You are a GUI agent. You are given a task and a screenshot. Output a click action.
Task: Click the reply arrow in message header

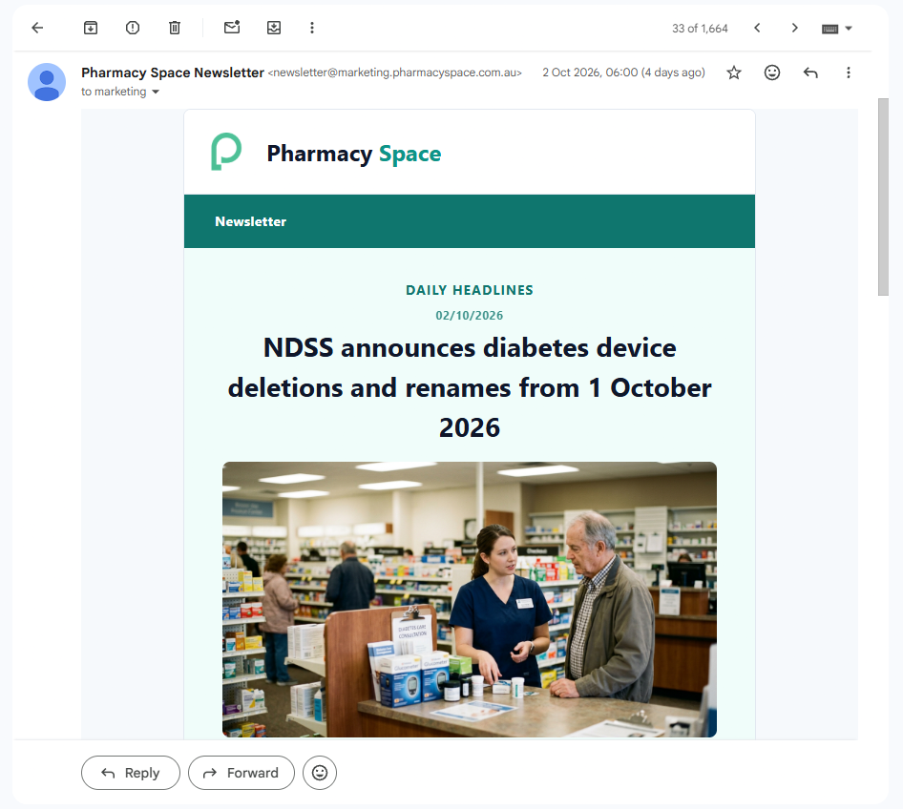(810, 73)
